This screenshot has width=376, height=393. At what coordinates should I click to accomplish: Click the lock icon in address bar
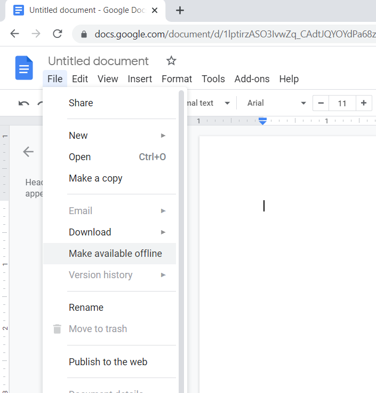pyautogui.click(x=84, y=34)
